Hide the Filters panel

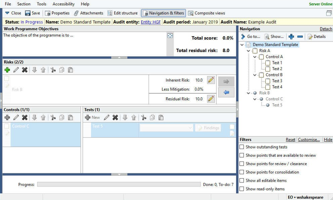328,140
